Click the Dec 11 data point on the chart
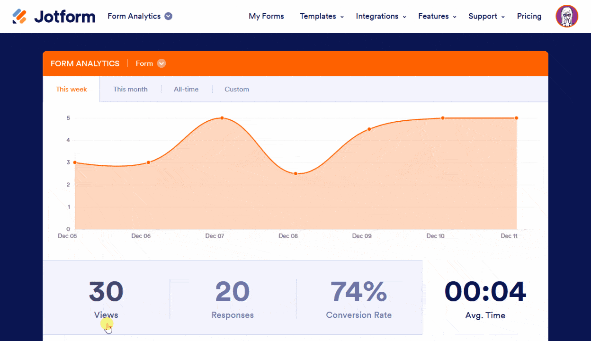The width and height of the screenshot is (591, 341). coord(516,118)
